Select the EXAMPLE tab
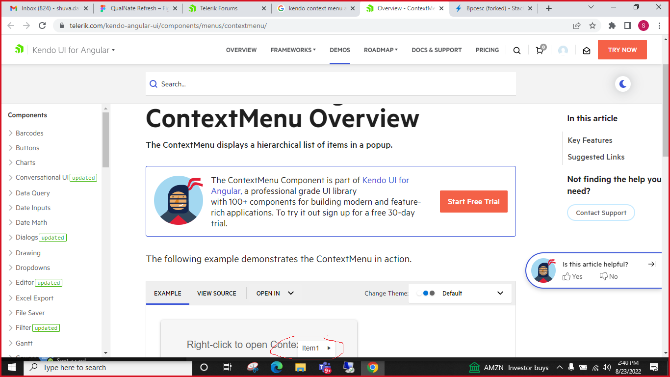The height and width of the screenshot is (377, 670). point(168,293)
